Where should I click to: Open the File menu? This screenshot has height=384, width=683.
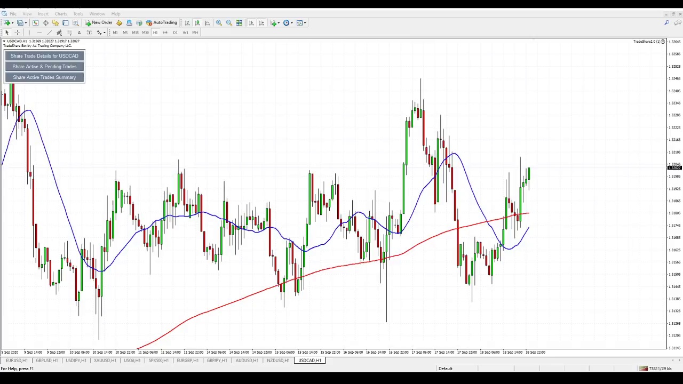[x=12, y=14]
